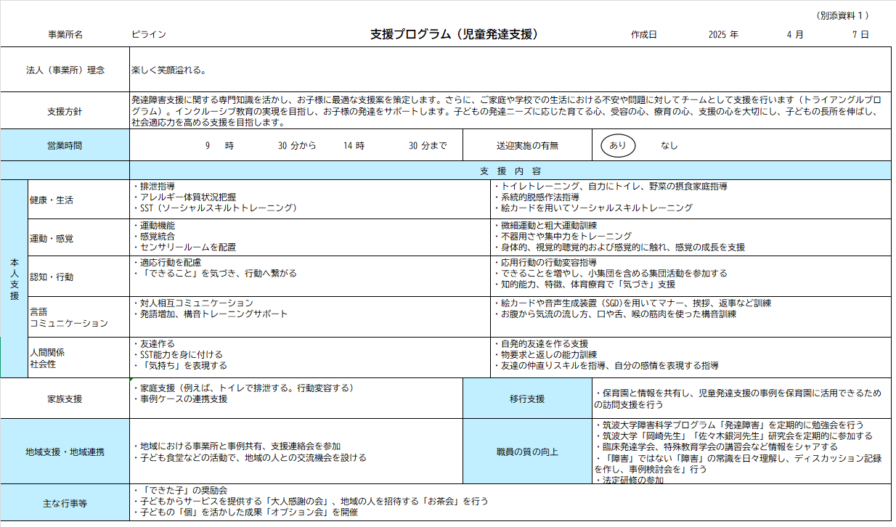Select the 健康・生活 row label
This screenshot has height=527, width=896.
pos(52,200)
